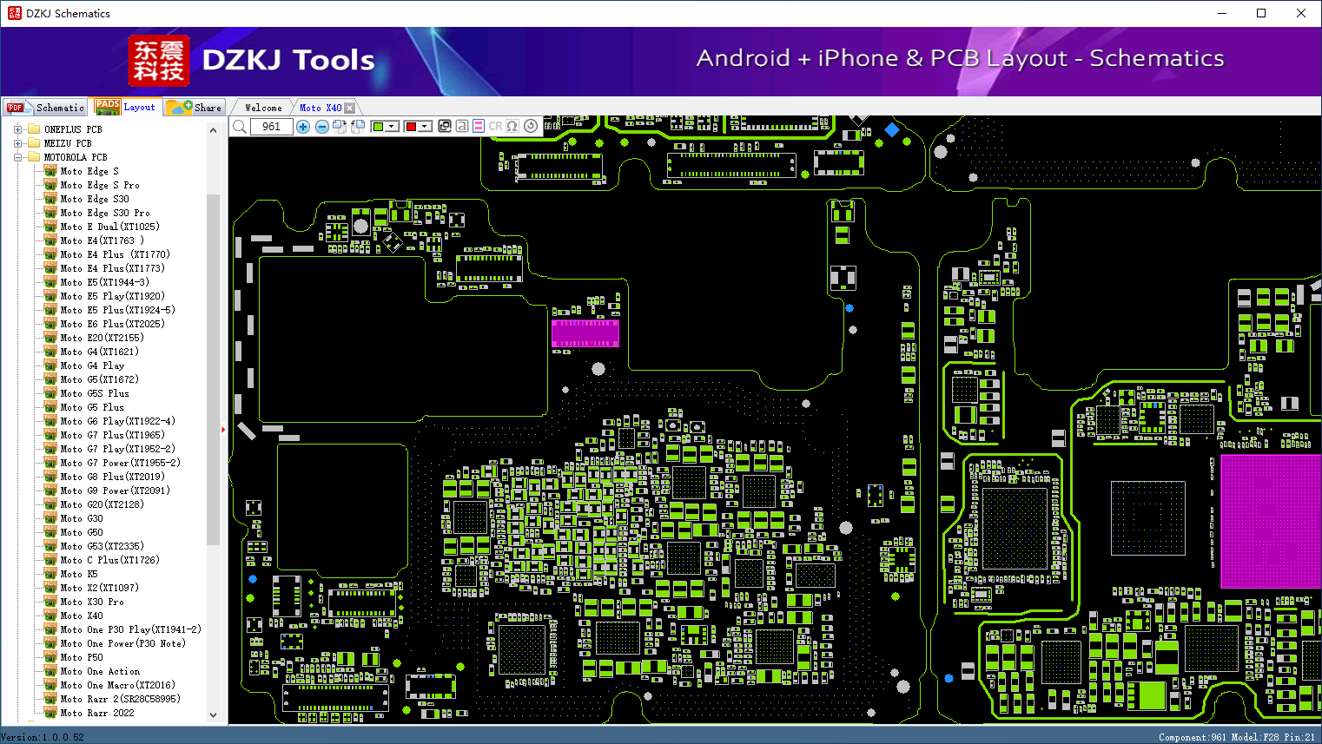Open the green color dropdown
The height and width of the screenshot is (744, 1322).
point(392,127)
